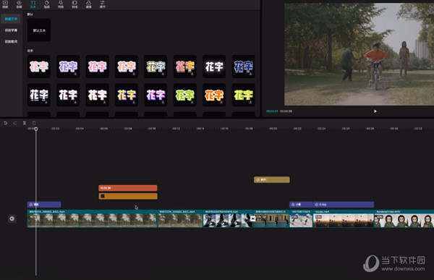Select the purple filter clip at timeline start
434x280 pixels.
pos(44,205)
